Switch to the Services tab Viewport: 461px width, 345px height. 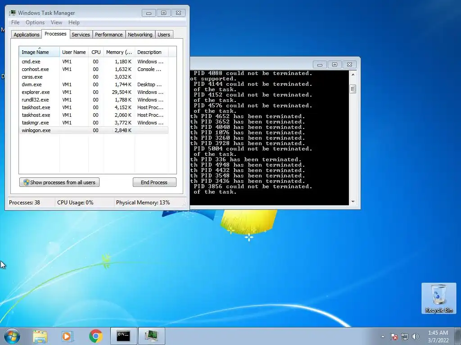(x=81, y=35)
